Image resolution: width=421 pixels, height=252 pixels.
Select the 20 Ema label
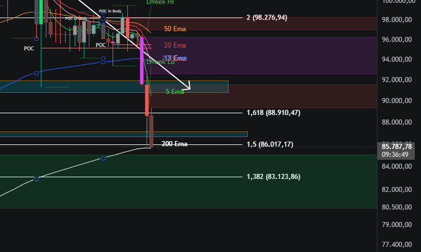(x=175, y=45)
